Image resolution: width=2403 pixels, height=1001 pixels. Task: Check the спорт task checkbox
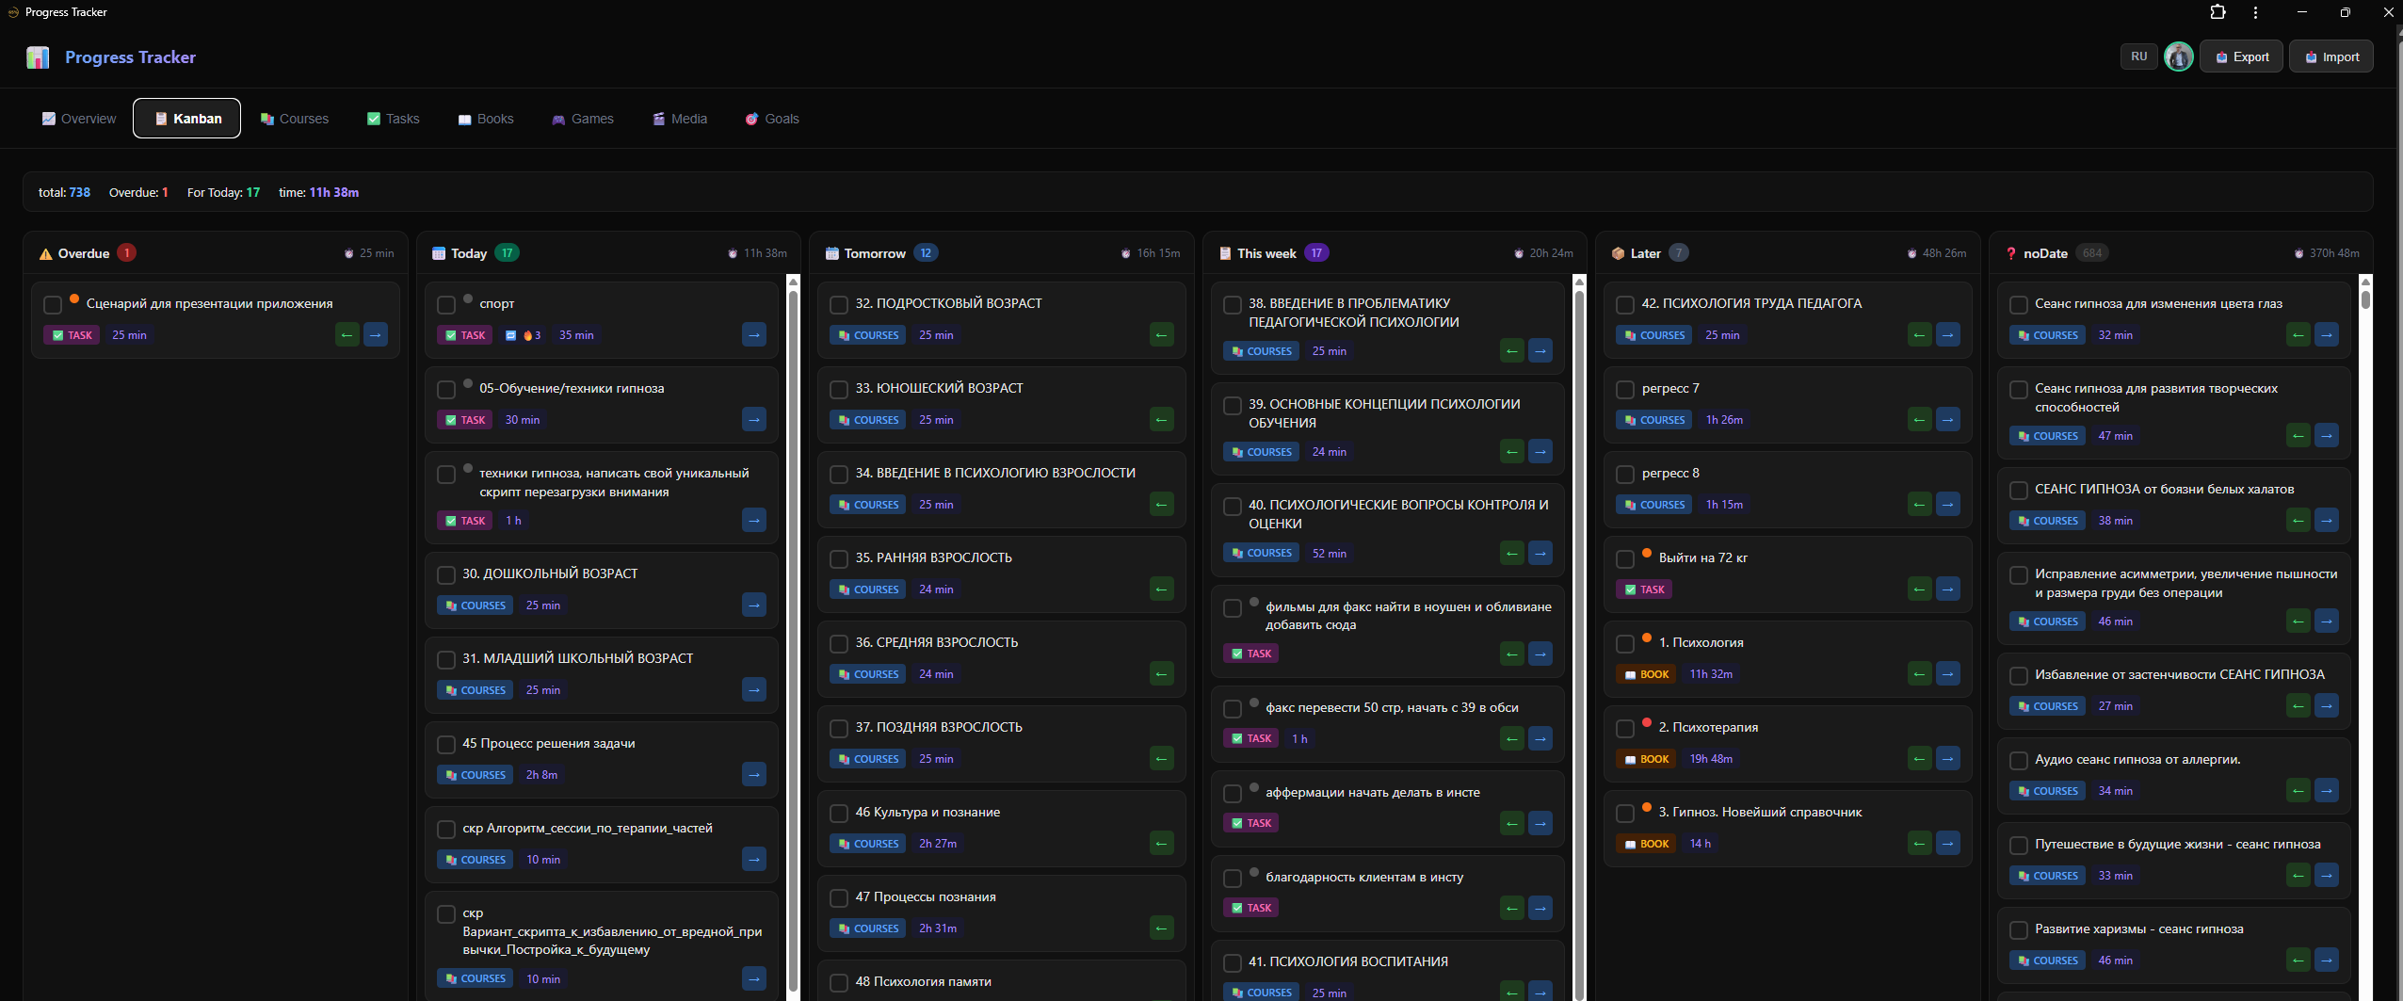click(x=446, y=304)
